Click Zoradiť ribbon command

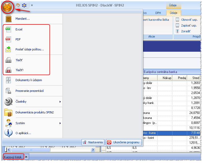click(186, 31)
